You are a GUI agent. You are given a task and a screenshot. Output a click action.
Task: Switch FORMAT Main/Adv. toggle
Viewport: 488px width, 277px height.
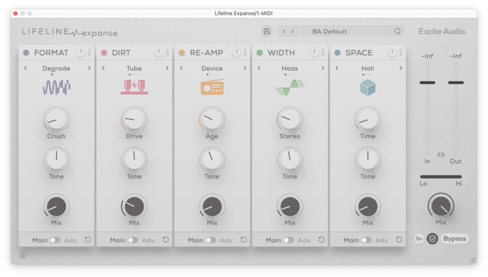point(55,240)
